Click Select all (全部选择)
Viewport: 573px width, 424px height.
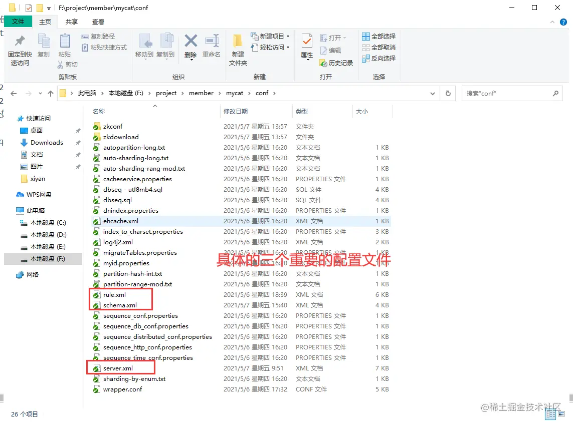[x=378, y=37]
